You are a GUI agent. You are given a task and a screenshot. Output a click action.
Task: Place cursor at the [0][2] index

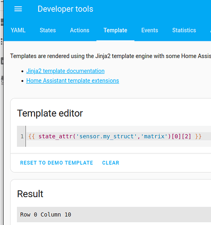[181, 136]
